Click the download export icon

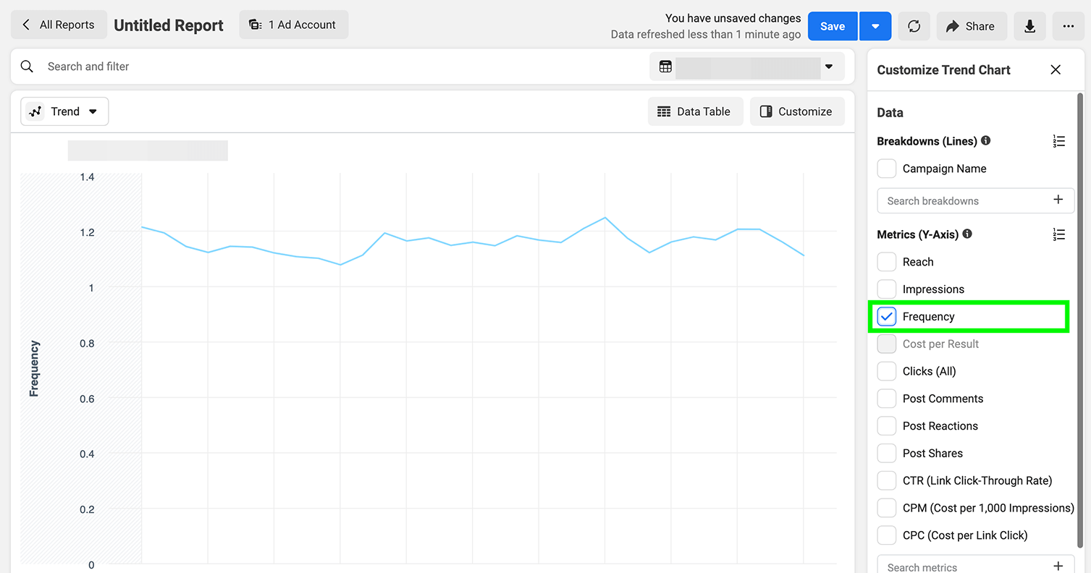point(1029,26)
